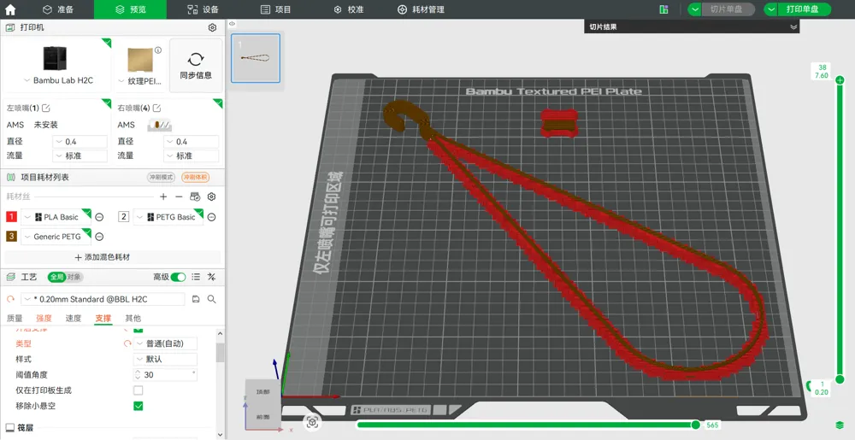The width and height of the screenshot is (855, 440).
Task: Open the right nozzle AMS slot indicator
Action: tap(159, 126)
